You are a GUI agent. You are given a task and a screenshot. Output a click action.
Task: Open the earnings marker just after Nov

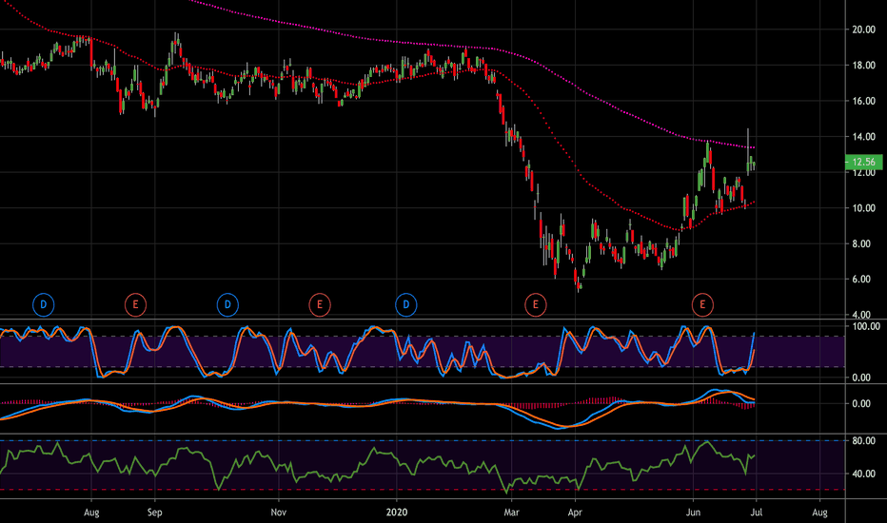(320, 304)
